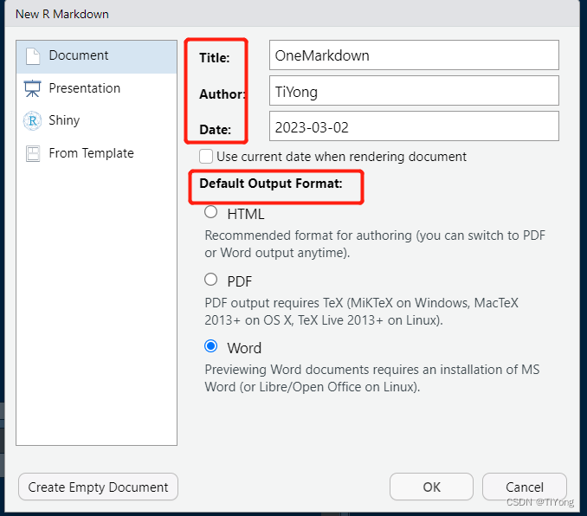Click the Default Output Format heading

click(x=271, y=184)
